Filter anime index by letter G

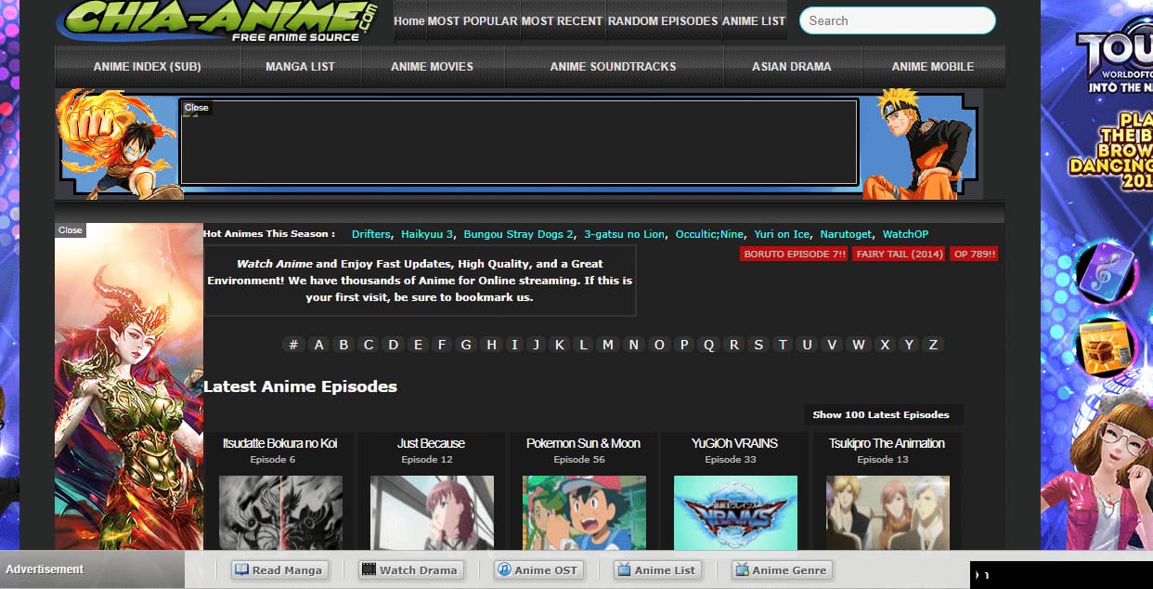click(466, 345)
